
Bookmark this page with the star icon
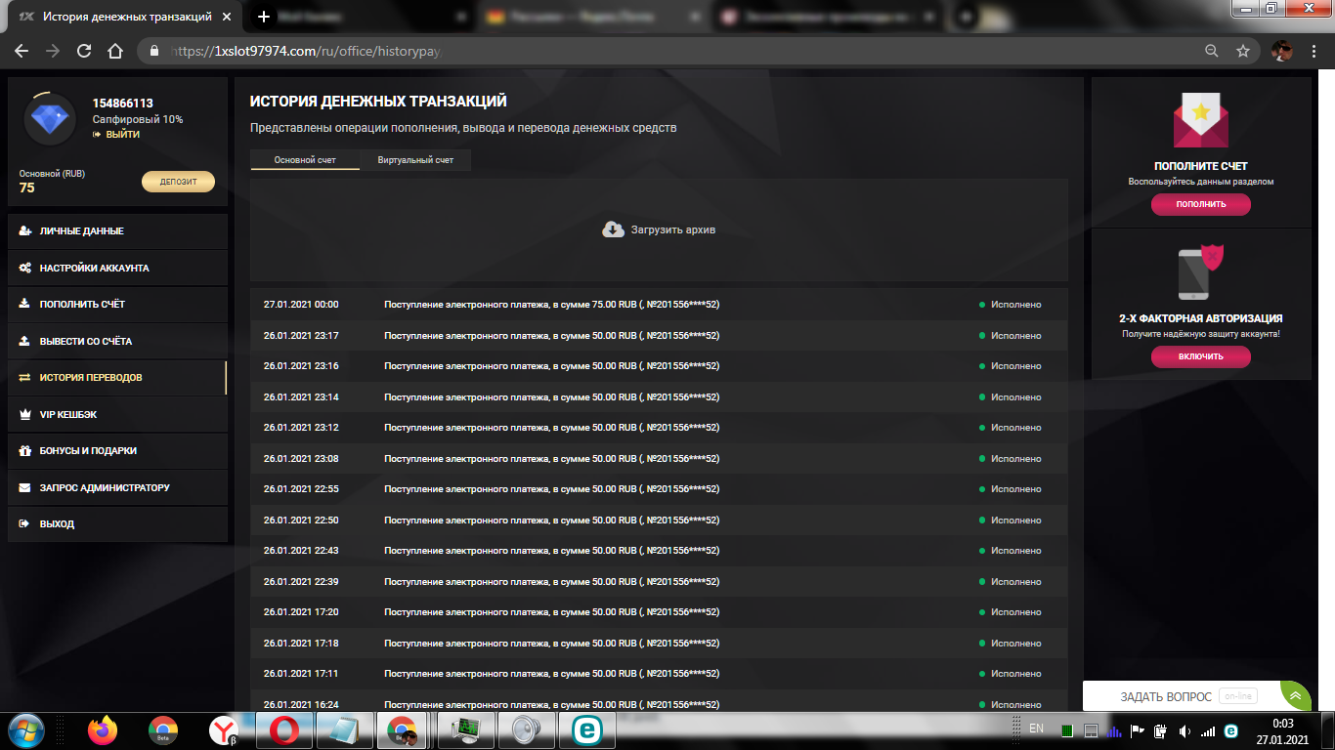click(1243, 51)
